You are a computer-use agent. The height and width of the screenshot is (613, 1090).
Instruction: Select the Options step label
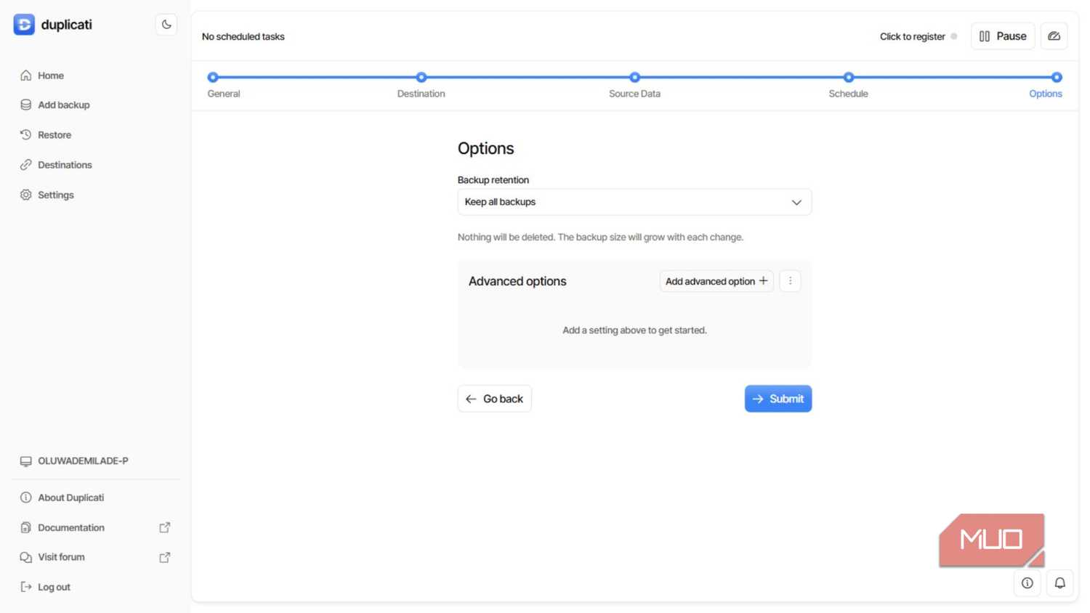pos(1046,94)
